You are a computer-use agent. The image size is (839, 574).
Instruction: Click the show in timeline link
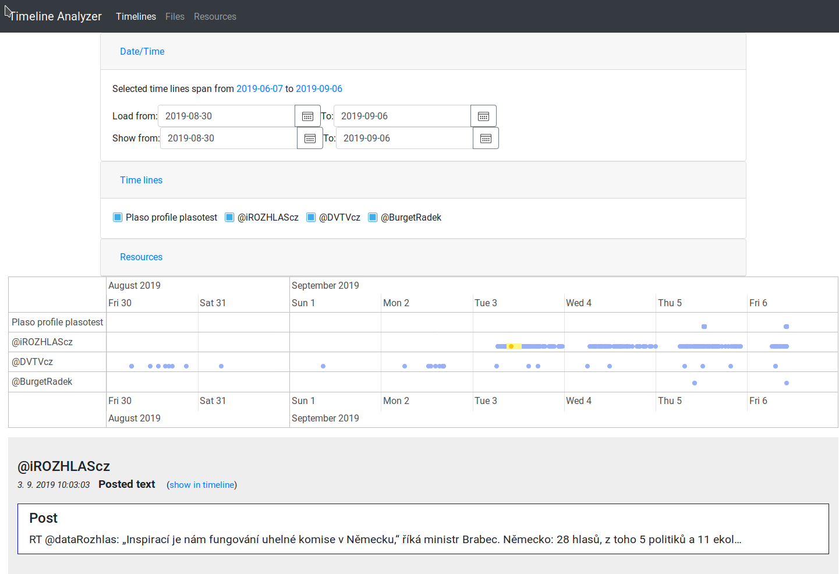(202, 484)
